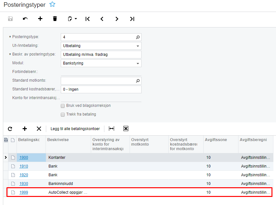This screenshot has width=276, height=205.
Task: Open payment account link 1930
Action: tap(24, 184)
